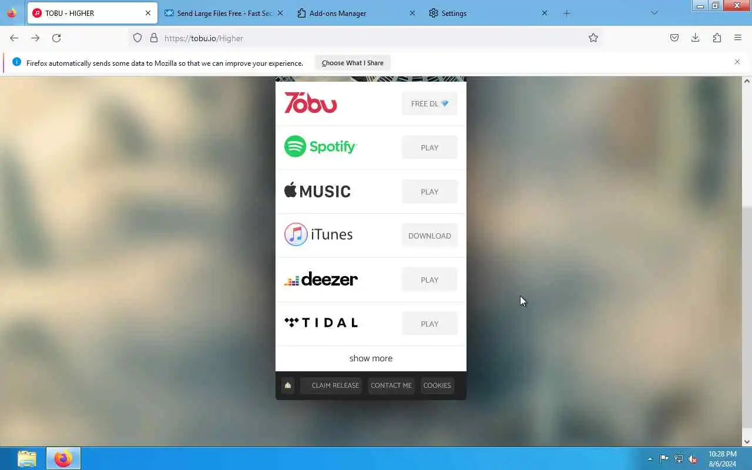
Task: Reload the current page
Action: pyautogui.click(x=56, y=38)
